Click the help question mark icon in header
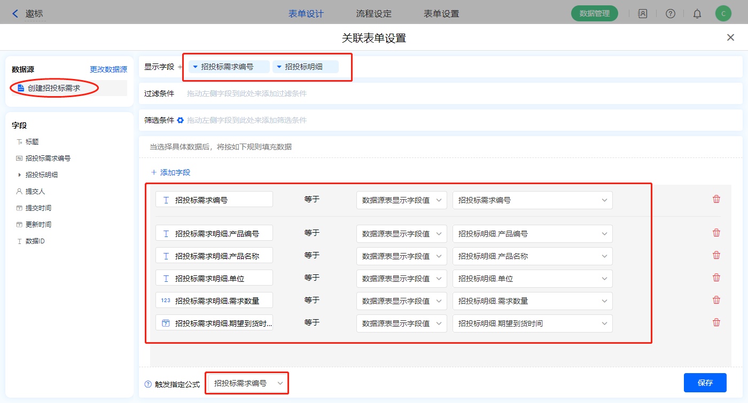The image size is (748, 403). click(670, 14)
